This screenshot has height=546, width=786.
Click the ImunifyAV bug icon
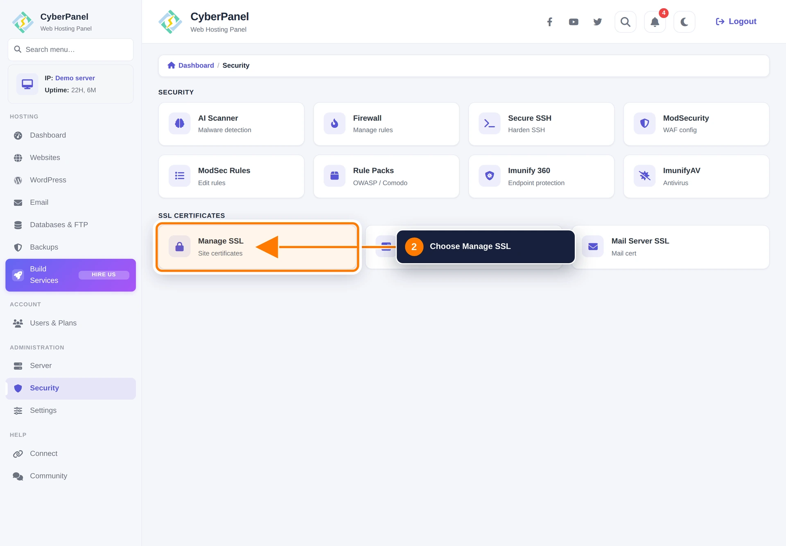pos(645,176)
